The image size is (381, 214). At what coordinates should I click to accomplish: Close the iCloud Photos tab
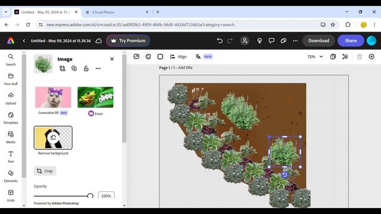point(147,12)
